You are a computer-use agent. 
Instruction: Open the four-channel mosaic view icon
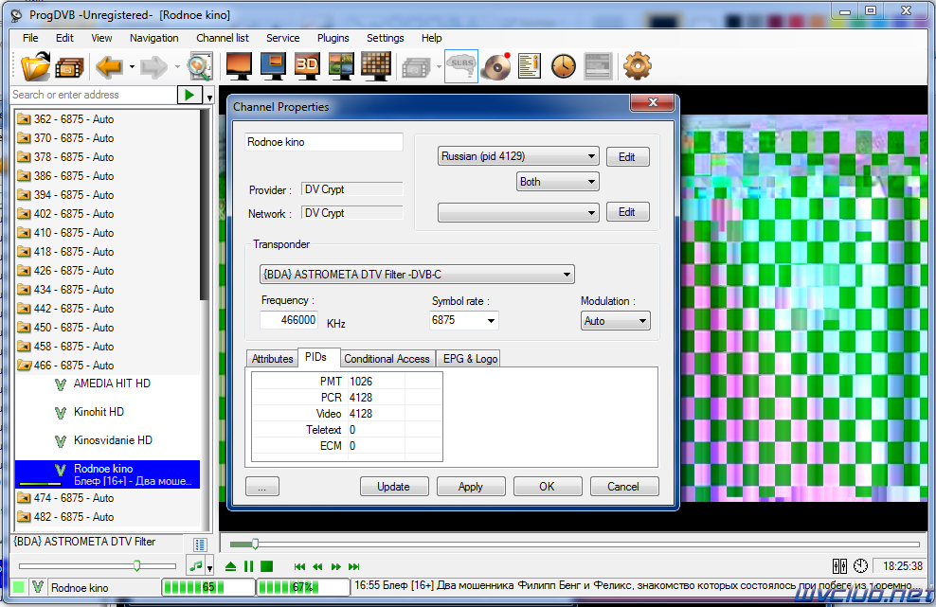[341, 65]
